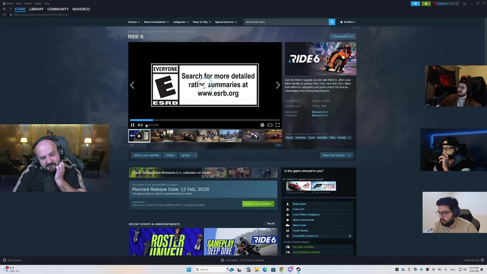Expand the Recommendations dropdown

pyautogui.click(x=156, y=22)
